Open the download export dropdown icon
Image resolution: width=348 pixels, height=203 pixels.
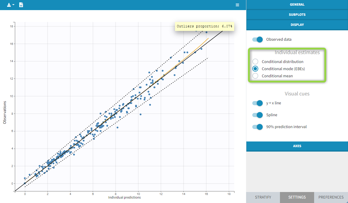click(x=11, y=5)
